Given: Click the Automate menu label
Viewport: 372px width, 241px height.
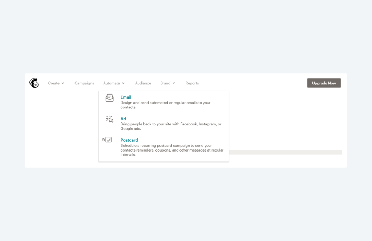Looking at the screenshot, I should click(111, 83).
